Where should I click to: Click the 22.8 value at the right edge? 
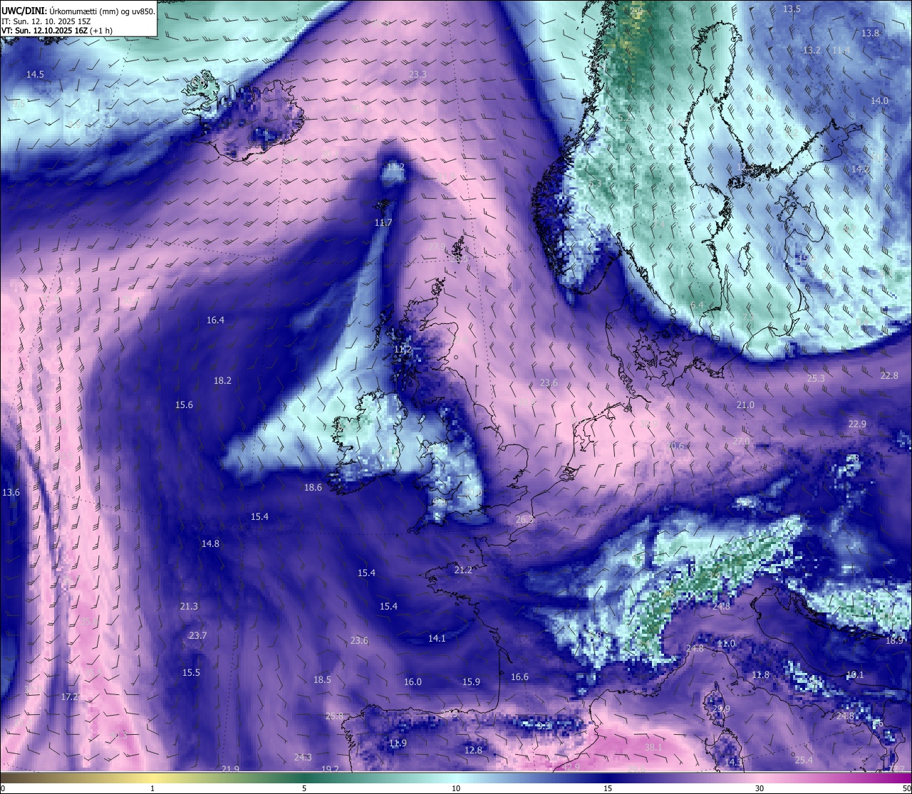[x=889, y=376]
